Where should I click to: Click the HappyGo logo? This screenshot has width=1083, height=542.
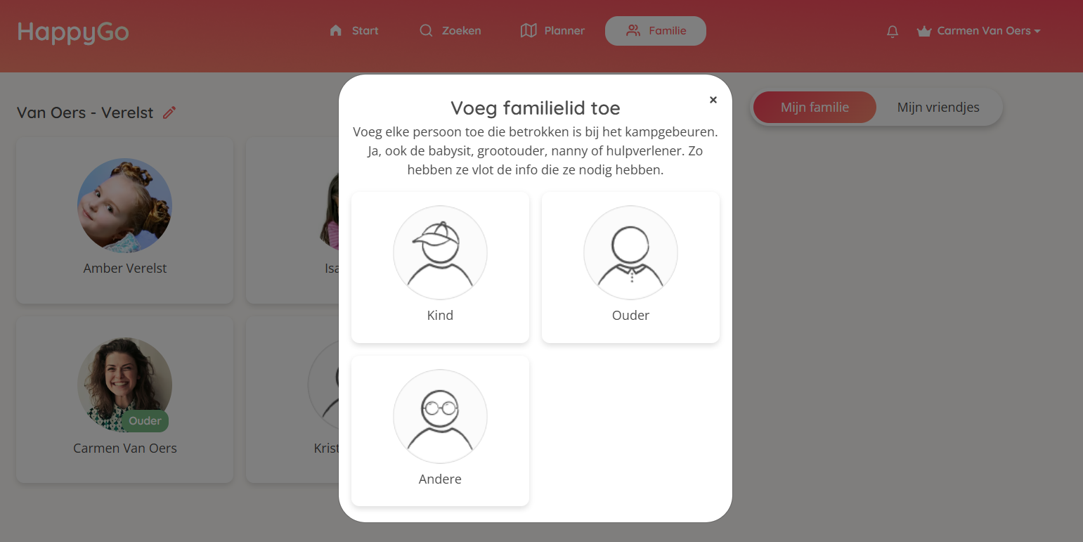(x=73, y=32)
